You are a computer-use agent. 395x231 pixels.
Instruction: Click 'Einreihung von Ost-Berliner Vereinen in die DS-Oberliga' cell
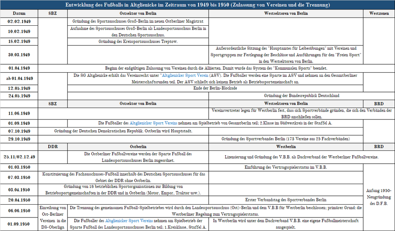53,217
